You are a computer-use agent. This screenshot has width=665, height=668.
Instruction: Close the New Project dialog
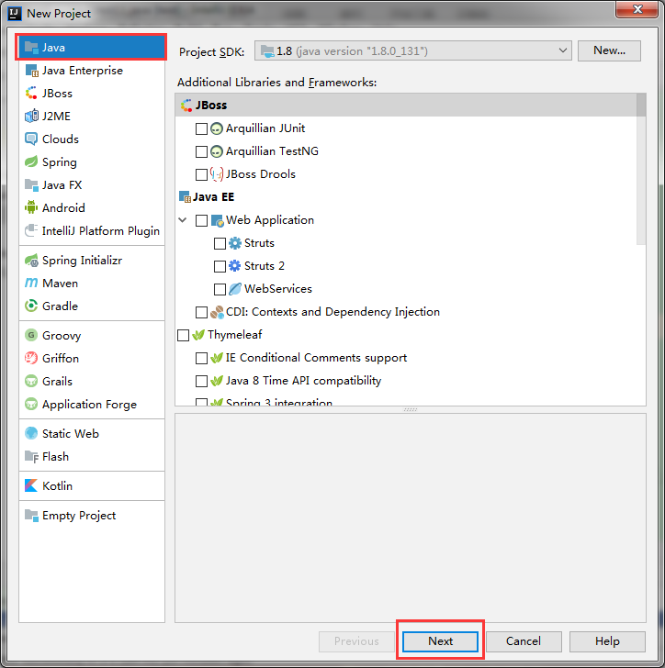coord(637,9)
